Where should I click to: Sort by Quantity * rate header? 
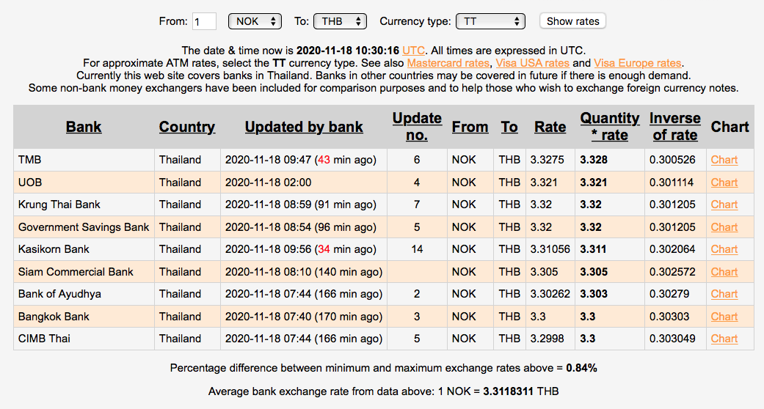(x=610, y=127)
